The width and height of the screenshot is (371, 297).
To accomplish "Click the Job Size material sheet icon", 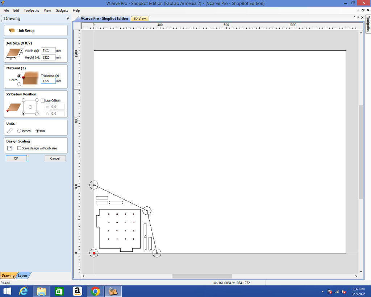I will click(x=14, y=54).
